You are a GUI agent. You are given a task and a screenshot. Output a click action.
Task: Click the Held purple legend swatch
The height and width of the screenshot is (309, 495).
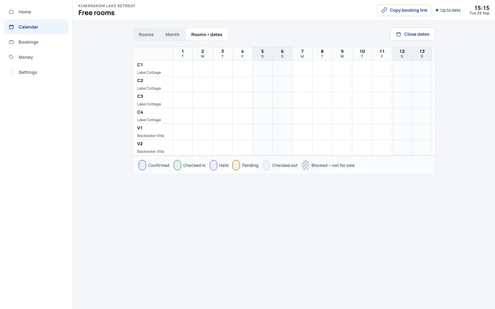click(213, 165)
